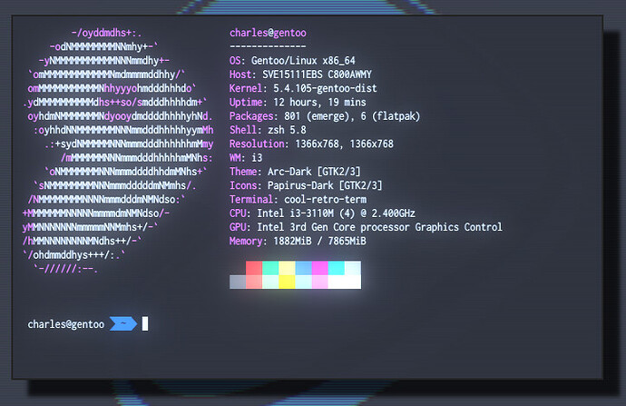Click the magenta color block in top row
Image resolution: width=626 pixels, height=406 pixels.
[x=319, y=268]
